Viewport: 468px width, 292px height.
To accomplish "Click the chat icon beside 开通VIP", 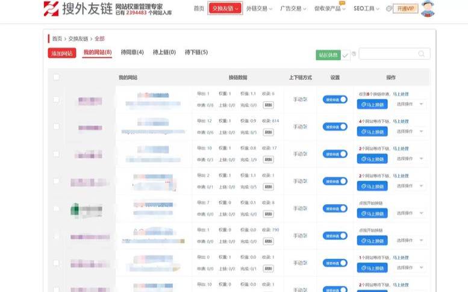I will (x=388, y=8).
